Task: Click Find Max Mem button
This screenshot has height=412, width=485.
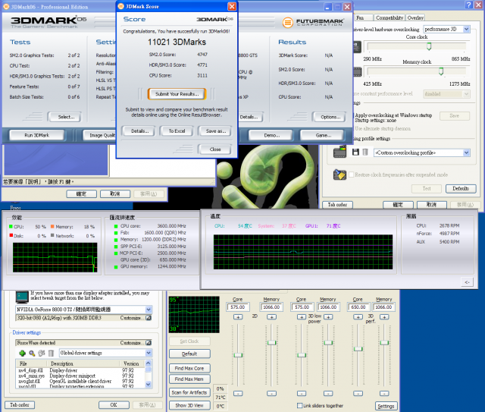Action: point(189,379)
